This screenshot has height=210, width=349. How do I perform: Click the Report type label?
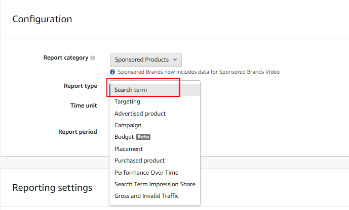coord(81,86)
